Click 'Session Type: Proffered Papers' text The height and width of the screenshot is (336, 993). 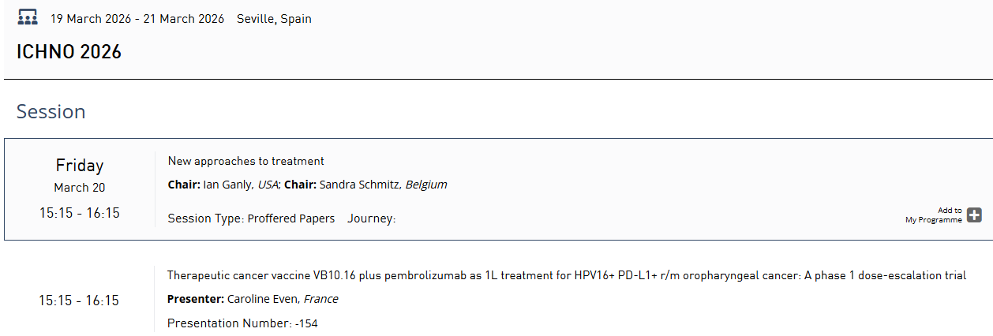click(x=251, y=218)
